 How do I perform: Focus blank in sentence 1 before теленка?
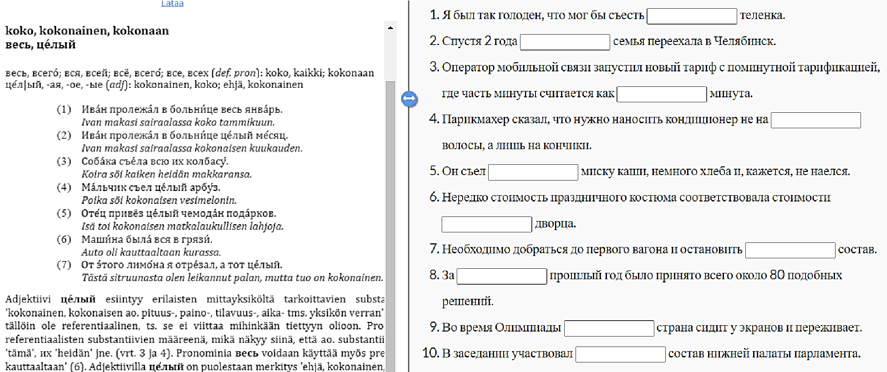[691, 16]
